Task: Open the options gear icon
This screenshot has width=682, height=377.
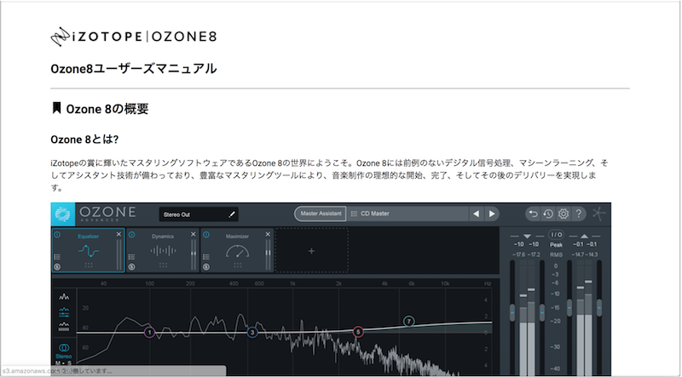Action: click(x=564, y=214)
